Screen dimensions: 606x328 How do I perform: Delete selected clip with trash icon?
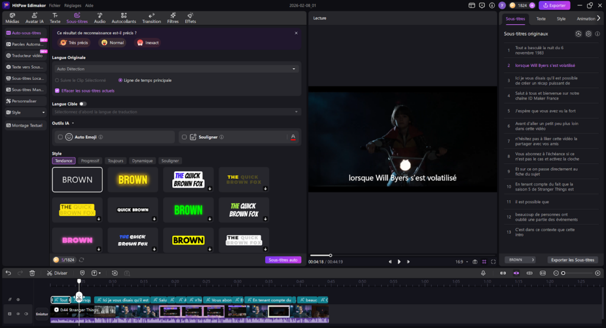coord(33,273)
